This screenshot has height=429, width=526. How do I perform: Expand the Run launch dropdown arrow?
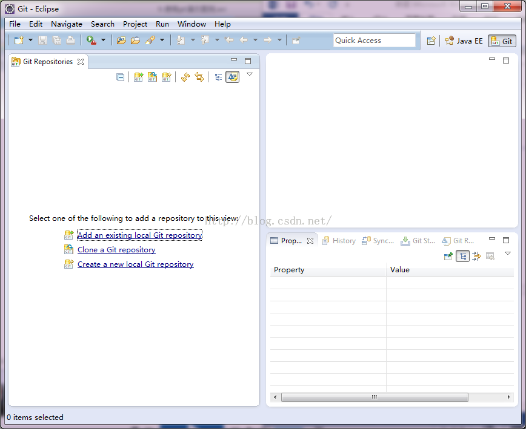(103, 40)
